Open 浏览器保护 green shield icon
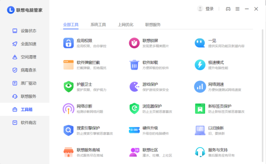This screenshot has width=266, height=164. pyautogui.click(x=134, y=109)
